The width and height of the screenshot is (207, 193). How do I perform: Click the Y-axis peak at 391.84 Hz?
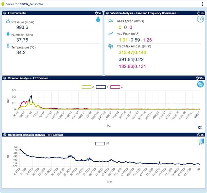tap(31, 96)
